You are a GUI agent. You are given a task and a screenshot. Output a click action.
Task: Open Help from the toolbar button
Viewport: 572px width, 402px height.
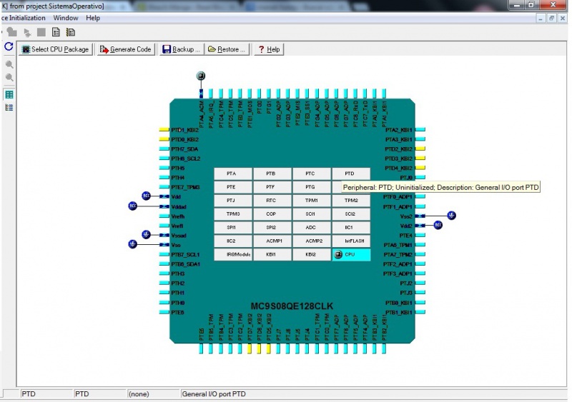(x=267, y=49)
